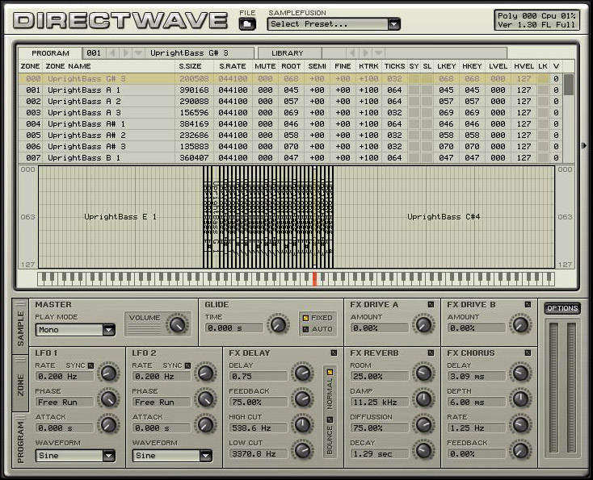The image size is (593, 480).
Task: Go to previous library arrow
Action: [352, 53]
